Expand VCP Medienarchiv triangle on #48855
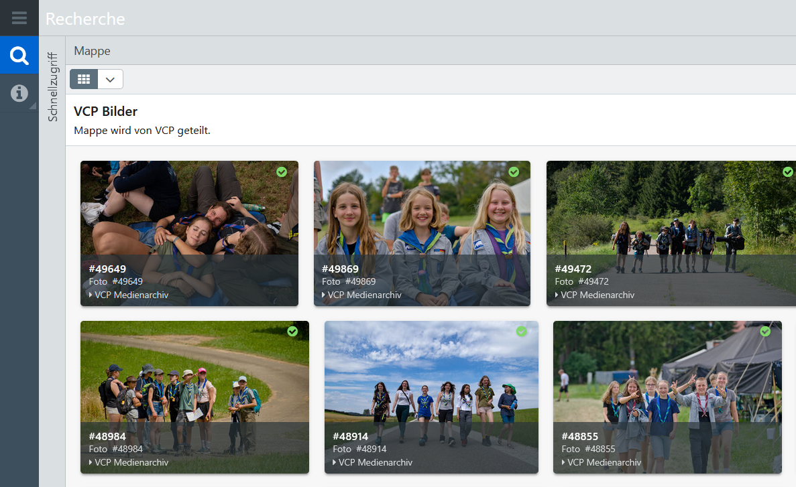 point(563,462)
